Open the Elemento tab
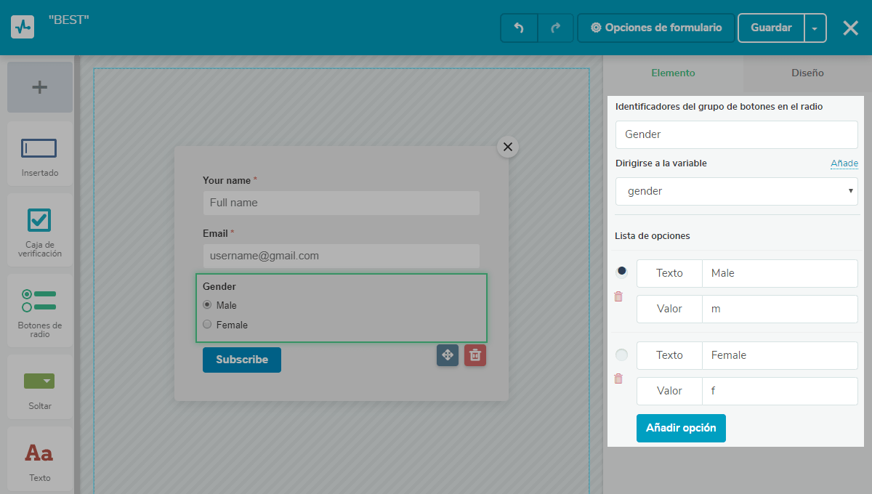 [673, 73]
